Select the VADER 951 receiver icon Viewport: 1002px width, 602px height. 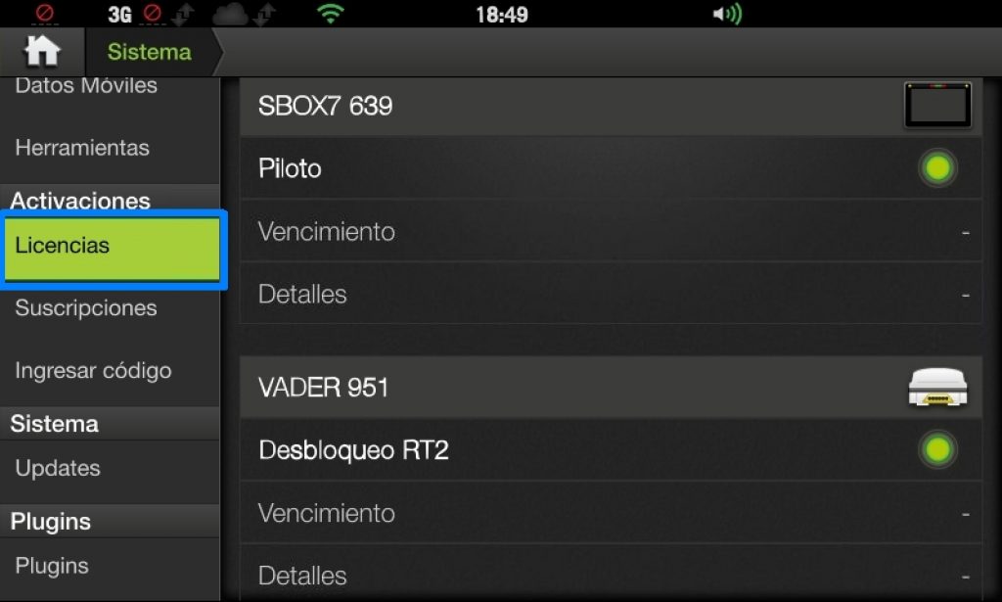[937, 388]
